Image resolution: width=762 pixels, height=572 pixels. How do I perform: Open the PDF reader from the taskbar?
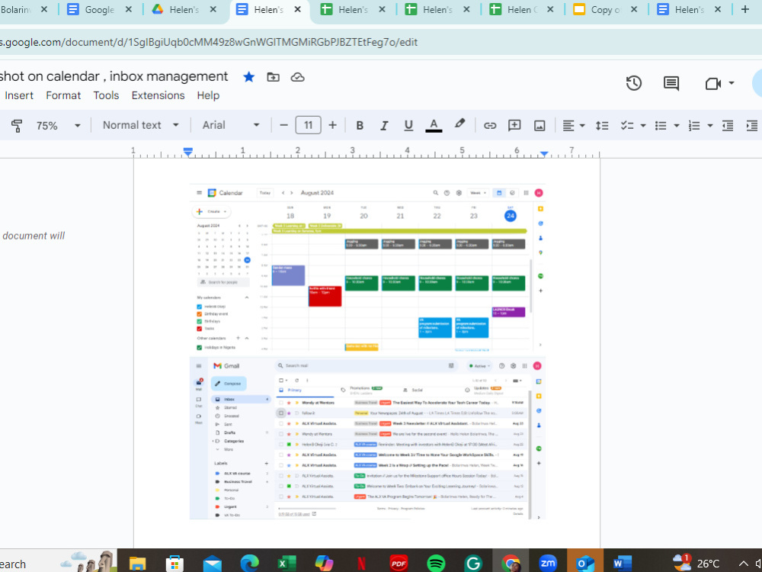click(399, 564)
